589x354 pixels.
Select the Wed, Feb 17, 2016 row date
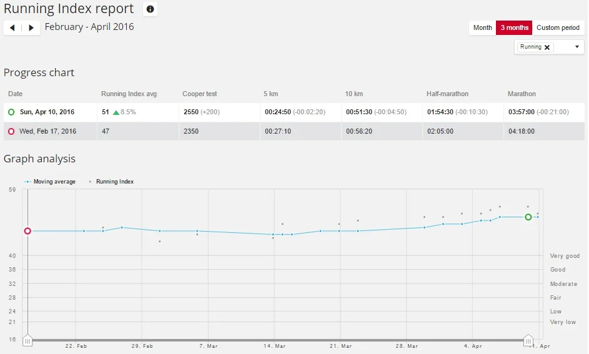click(x=47, y=132)
